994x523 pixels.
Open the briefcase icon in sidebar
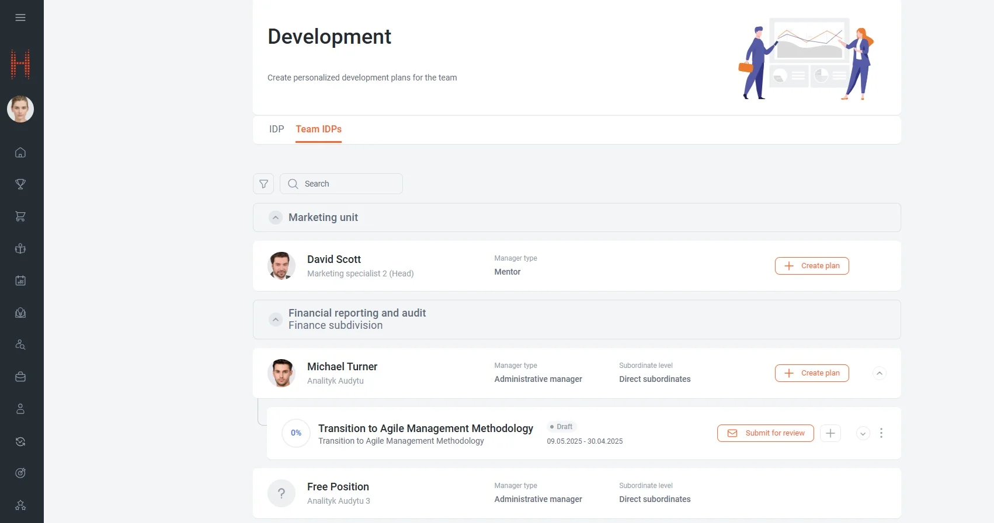point(20,377)
